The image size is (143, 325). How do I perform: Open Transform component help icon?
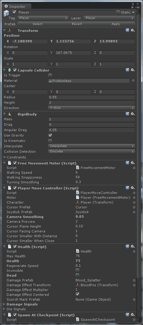pos(127,30)
